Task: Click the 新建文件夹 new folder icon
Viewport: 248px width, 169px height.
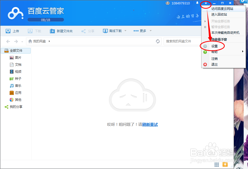Action: [x=52, y=31]
